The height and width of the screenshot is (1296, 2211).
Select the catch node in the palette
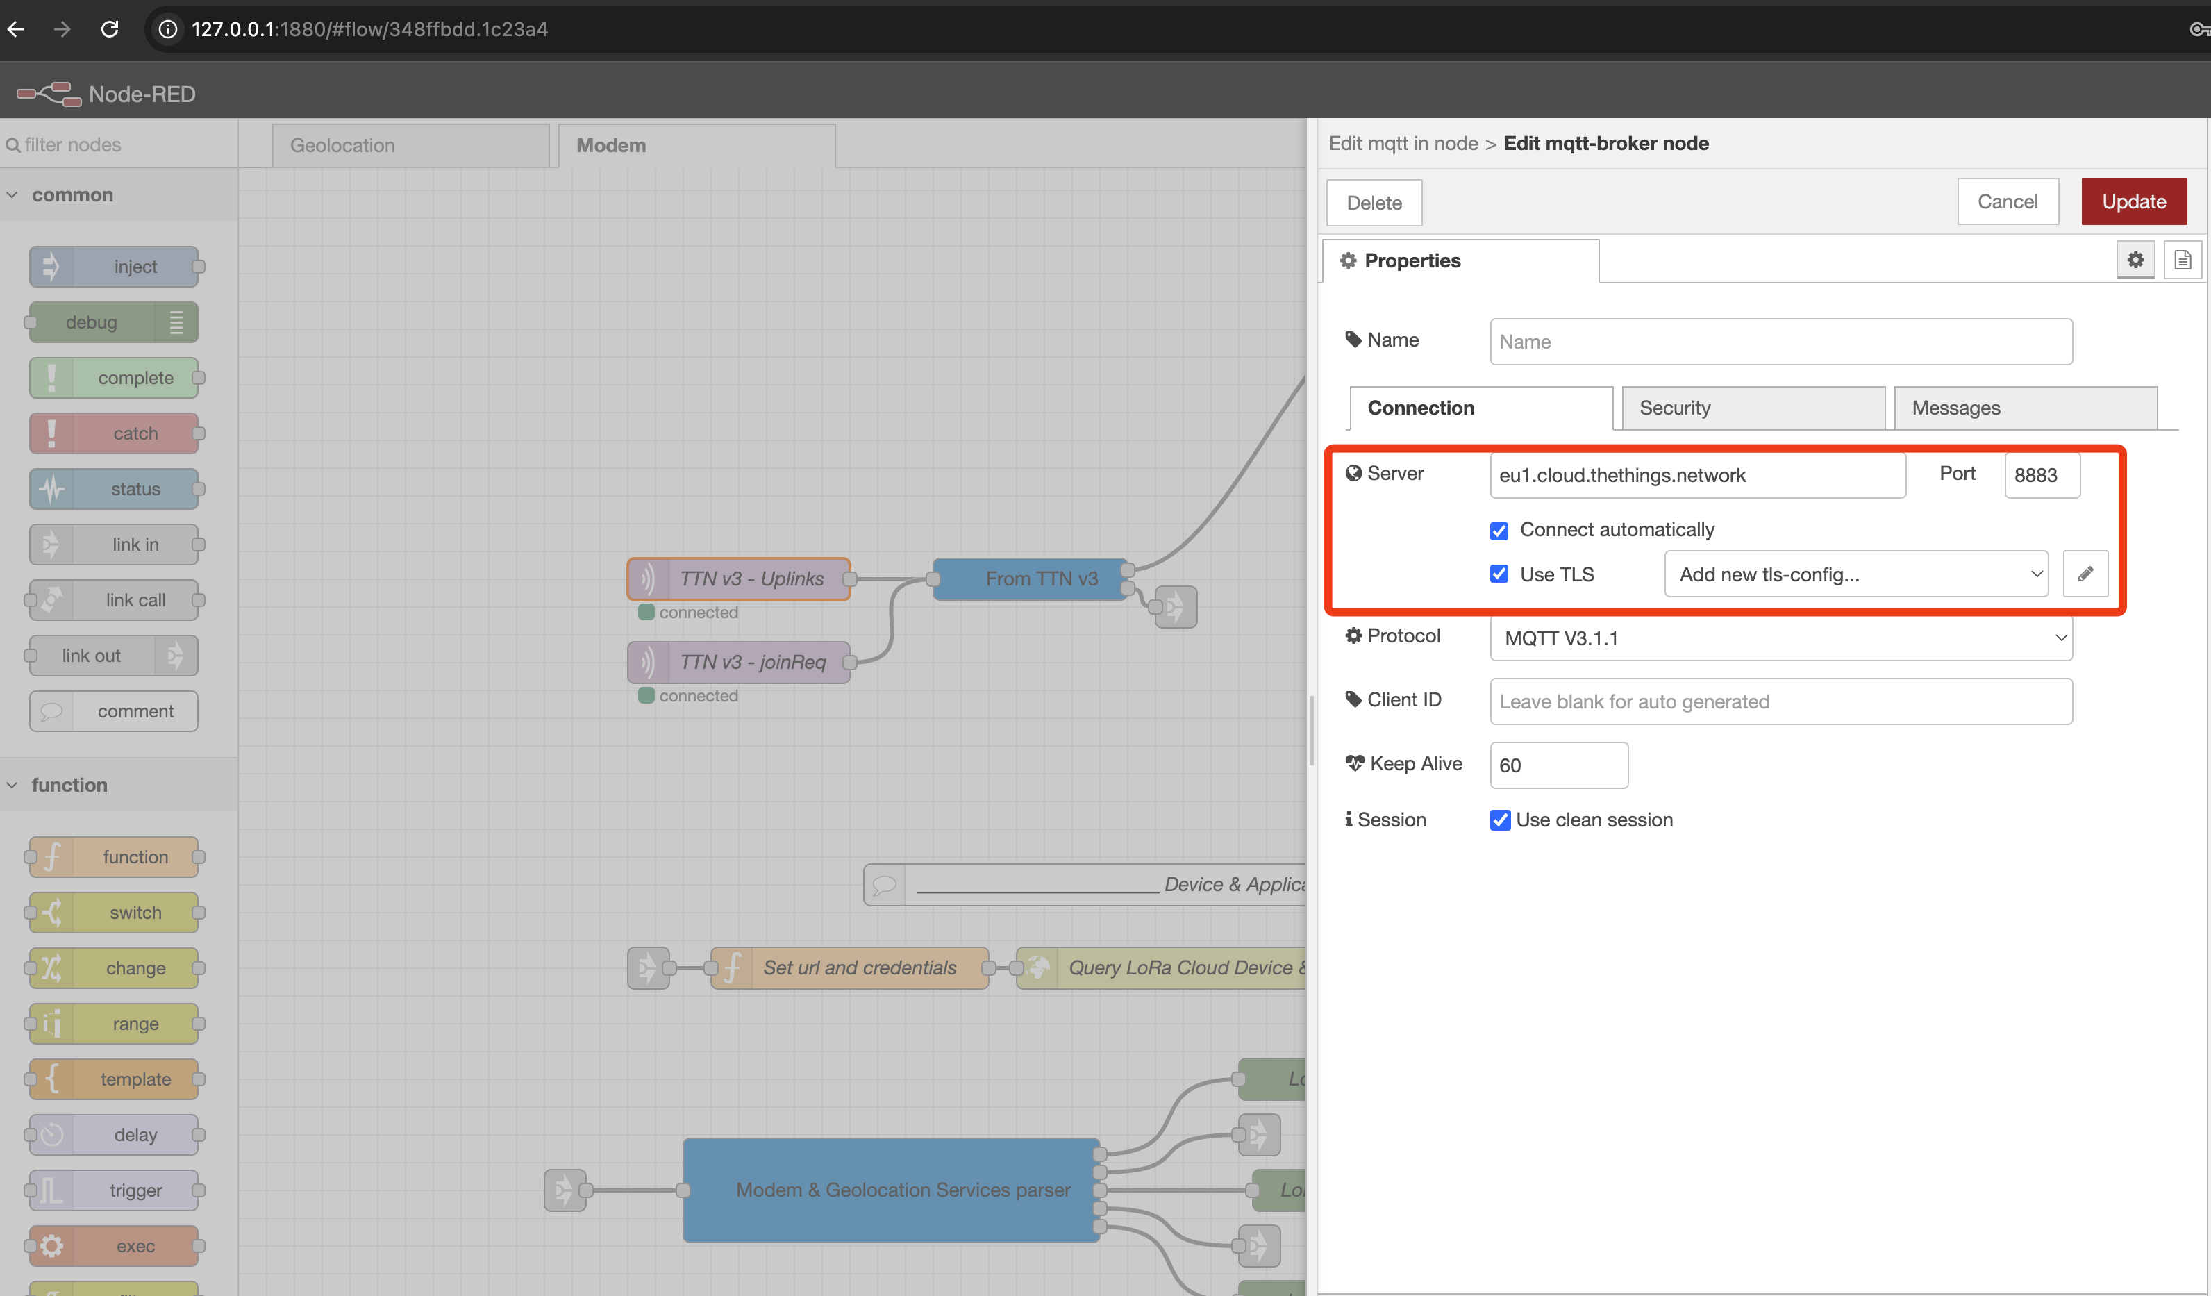pyautogui.click(x=115, y=433)
